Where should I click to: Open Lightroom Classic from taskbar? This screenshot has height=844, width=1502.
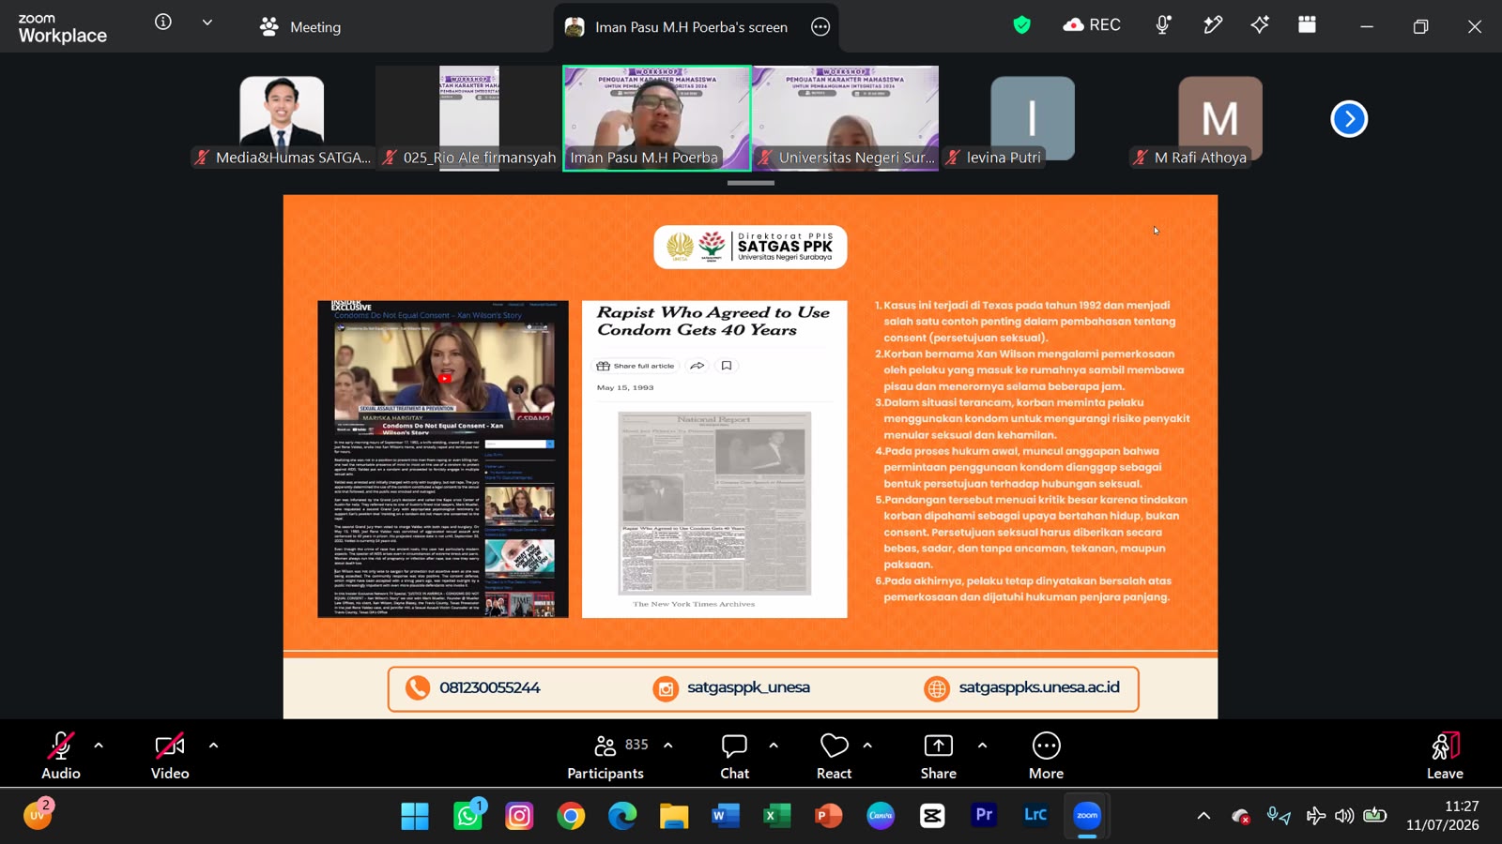click(1035, 815)
